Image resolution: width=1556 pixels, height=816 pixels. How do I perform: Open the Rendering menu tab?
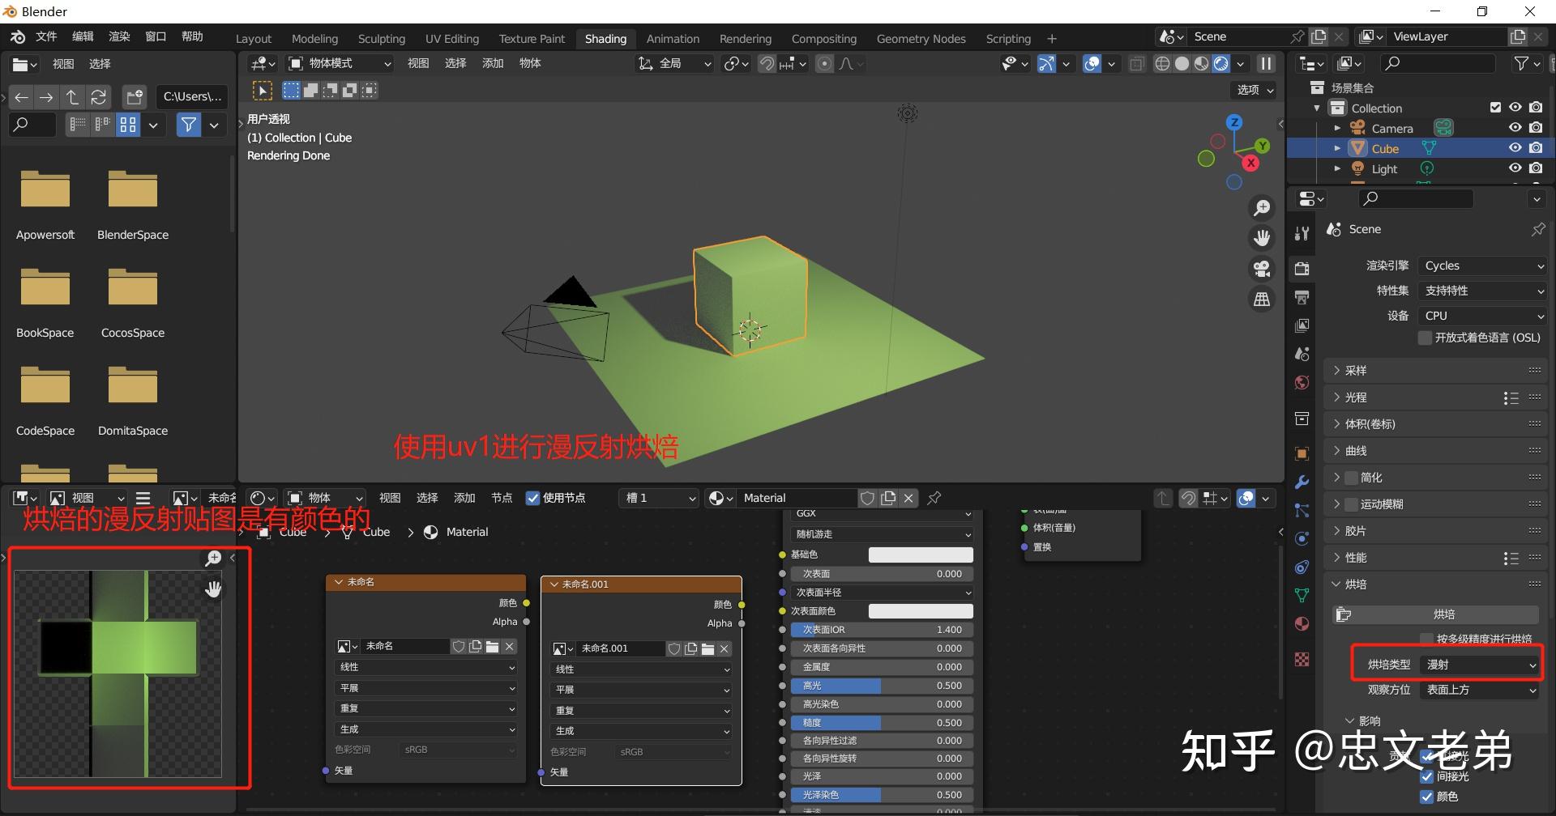coord(745,38)
